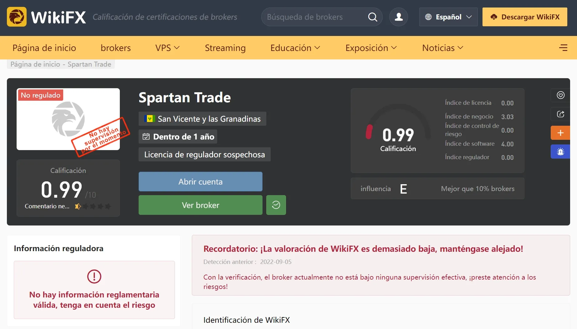The height and width of the screenshot is (329, 577).
Task: Click the Spartan Trade broker logo thumbnail
Action: (68, 119)
